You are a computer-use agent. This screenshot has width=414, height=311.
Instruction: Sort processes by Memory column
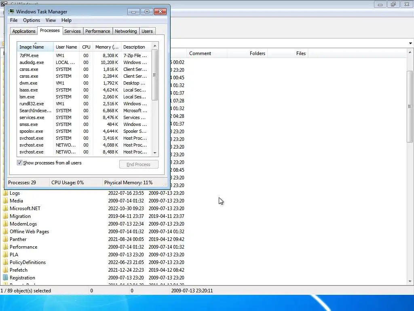pyautogui.click(x=107, y=47)
